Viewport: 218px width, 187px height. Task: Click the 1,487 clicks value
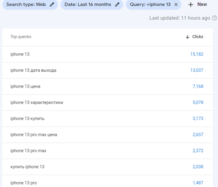click(x=198, y=183)
